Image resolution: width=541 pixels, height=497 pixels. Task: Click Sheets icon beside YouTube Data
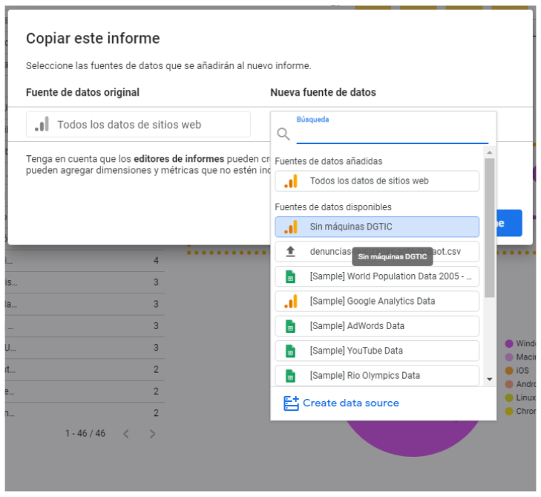click(x=290, y=351)
